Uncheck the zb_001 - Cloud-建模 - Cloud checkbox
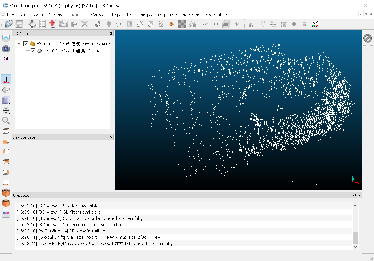The image size is (374, 261). [x=33, y=51]
